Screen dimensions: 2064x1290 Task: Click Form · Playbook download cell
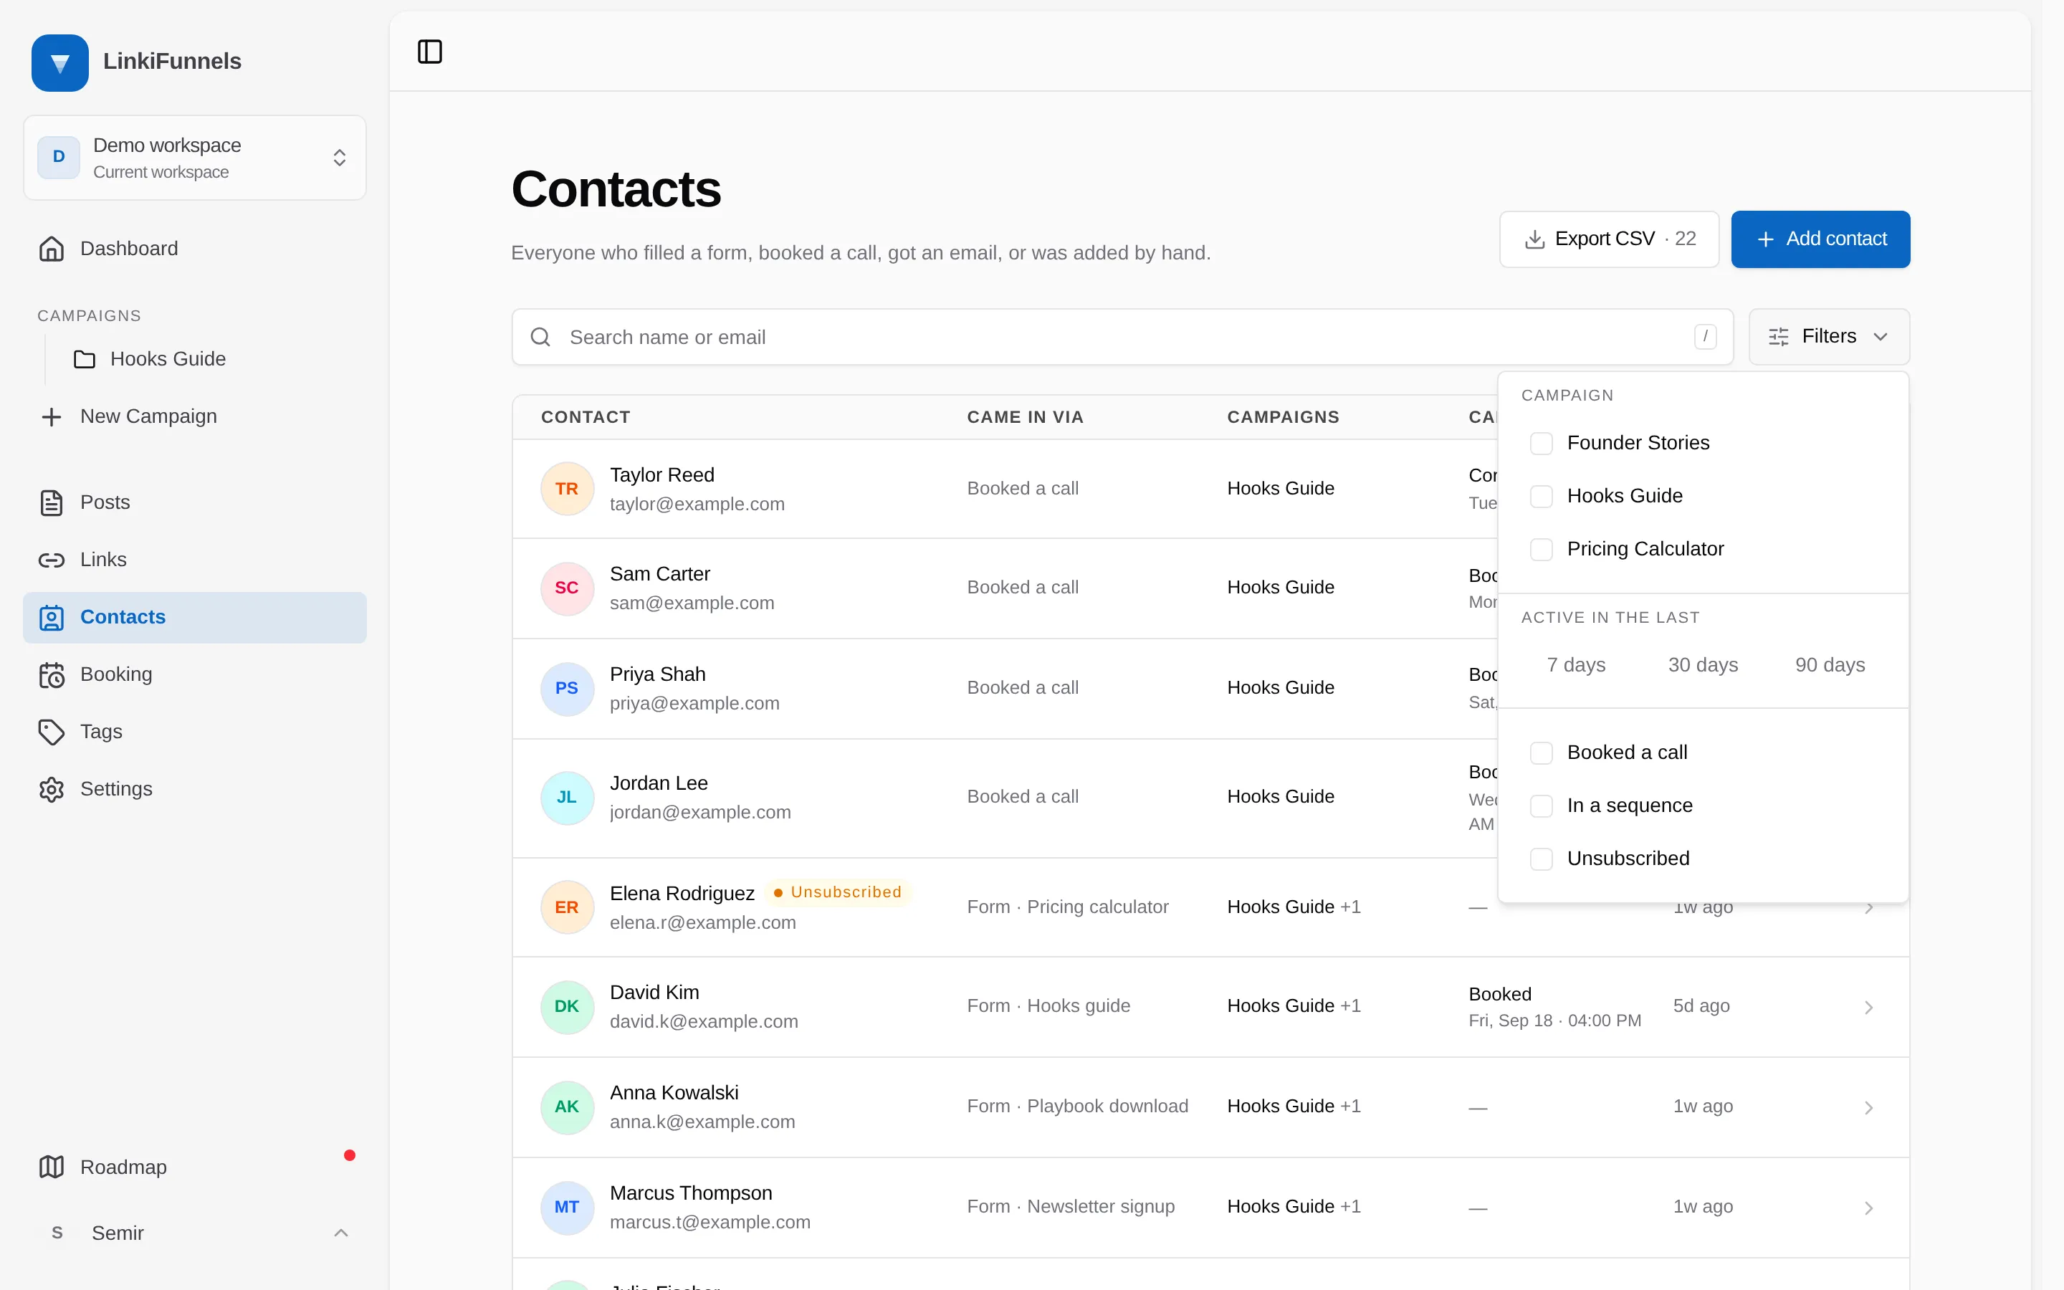pyautogui.click(x=1077, y=1107)
